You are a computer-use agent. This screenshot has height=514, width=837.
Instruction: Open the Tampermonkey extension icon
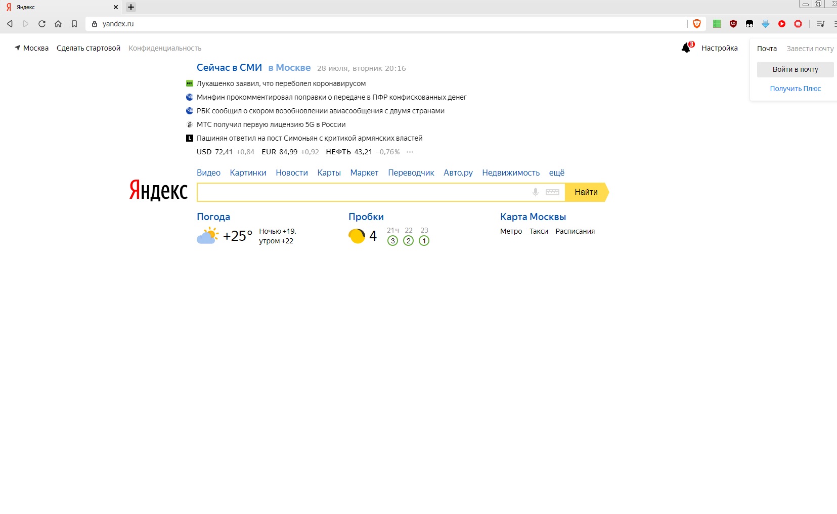[750, 24]
